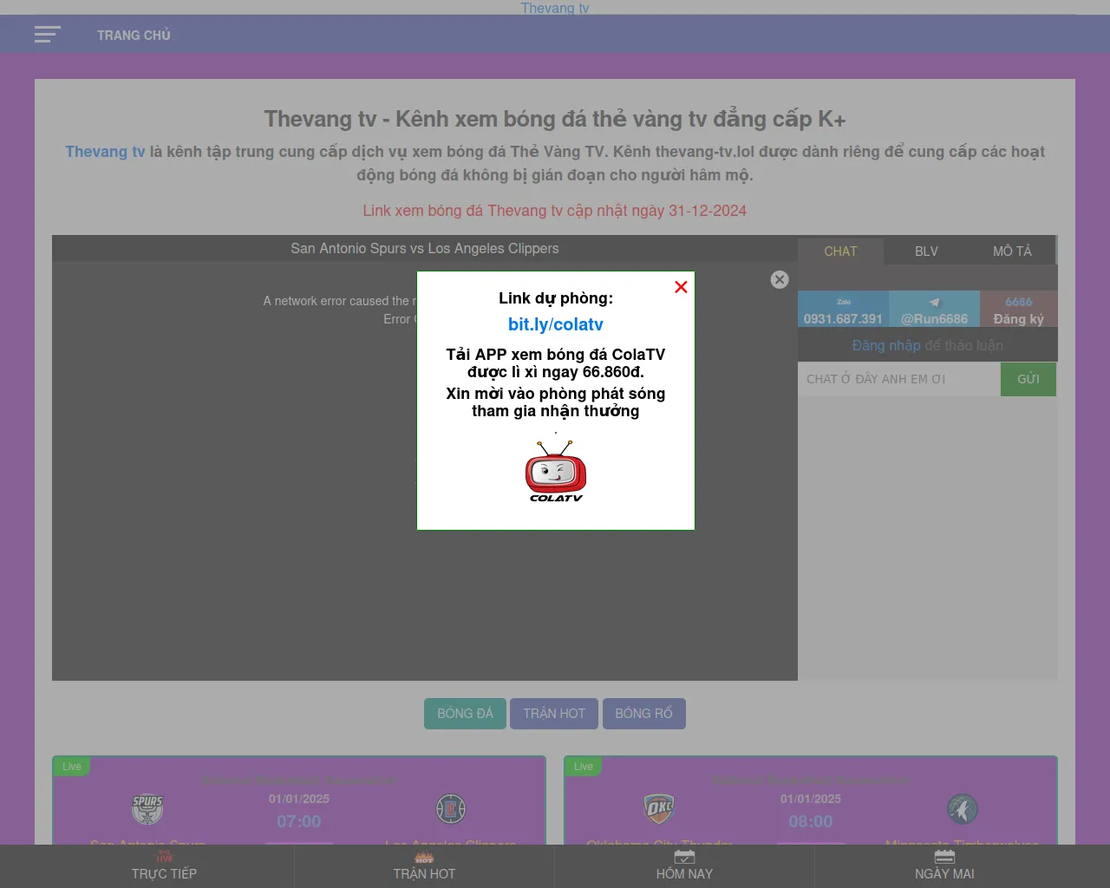The width and height of the screenshot is (1110, 888).
Task: Open the bit.ly/colatv backup link
Action: pyautogui.click(x=556, y=324)
